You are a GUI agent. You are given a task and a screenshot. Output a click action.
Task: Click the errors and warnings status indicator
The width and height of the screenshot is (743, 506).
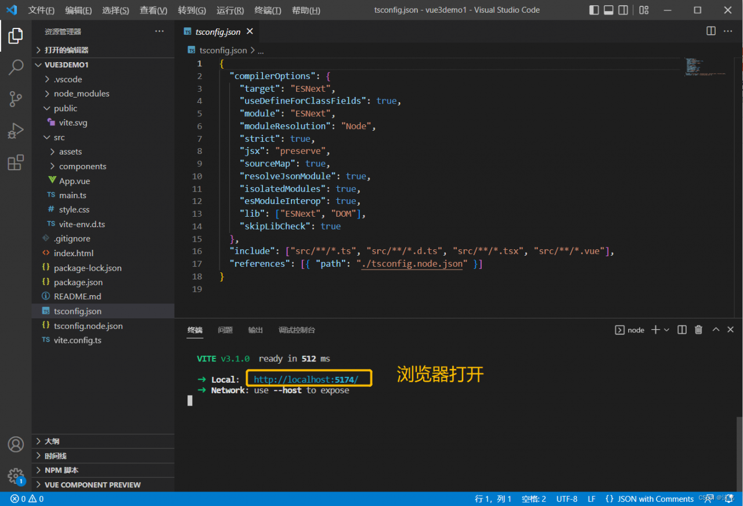(27, 499)
